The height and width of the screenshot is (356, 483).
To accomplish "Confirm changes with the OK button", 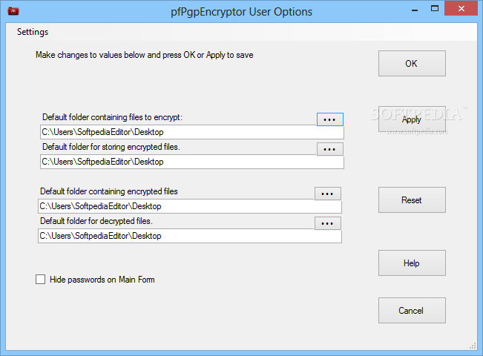I will pos(412,64).
